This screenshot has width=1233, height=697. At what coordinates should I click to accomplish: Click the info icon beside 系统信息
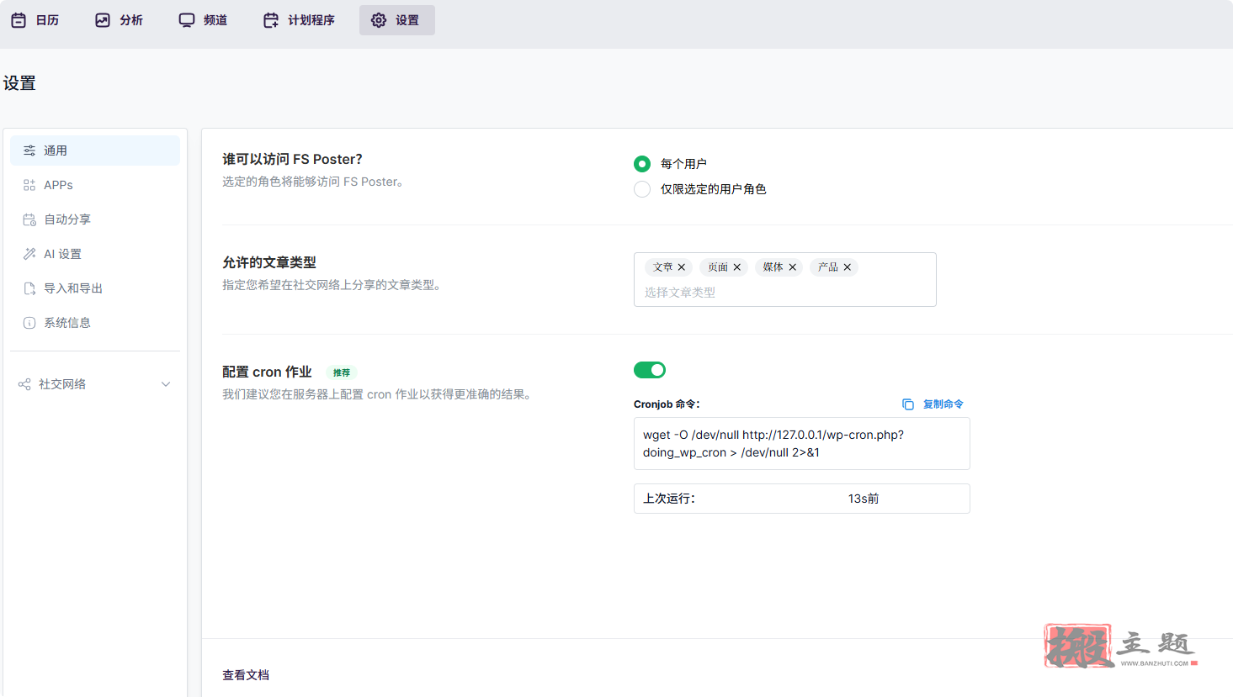pyautogui.click(x=29, y=323)
